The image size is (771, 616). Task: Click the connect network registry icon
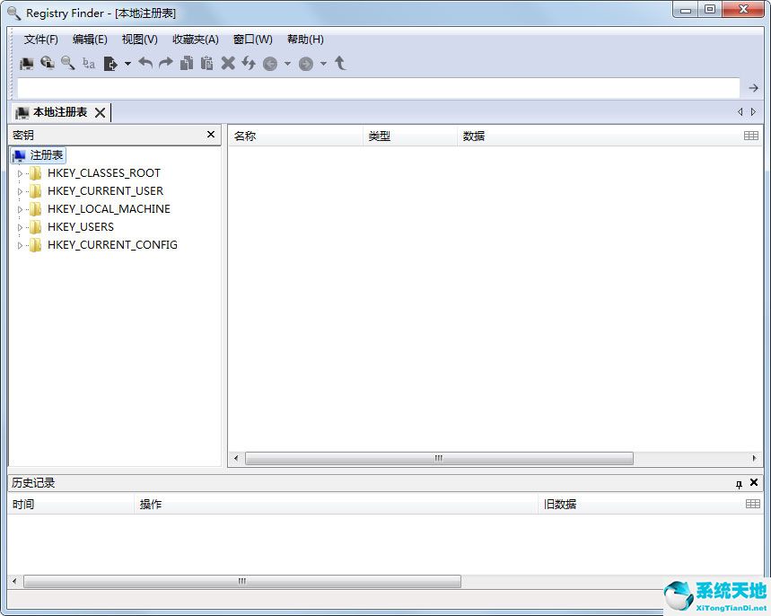pos(48,63)
